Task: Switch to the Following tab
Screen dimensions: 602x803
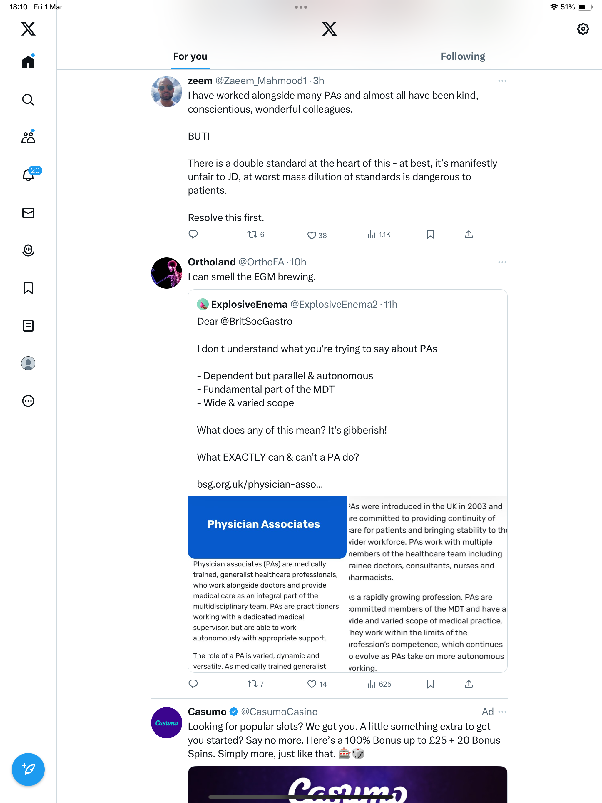Action: click(463, 56)
